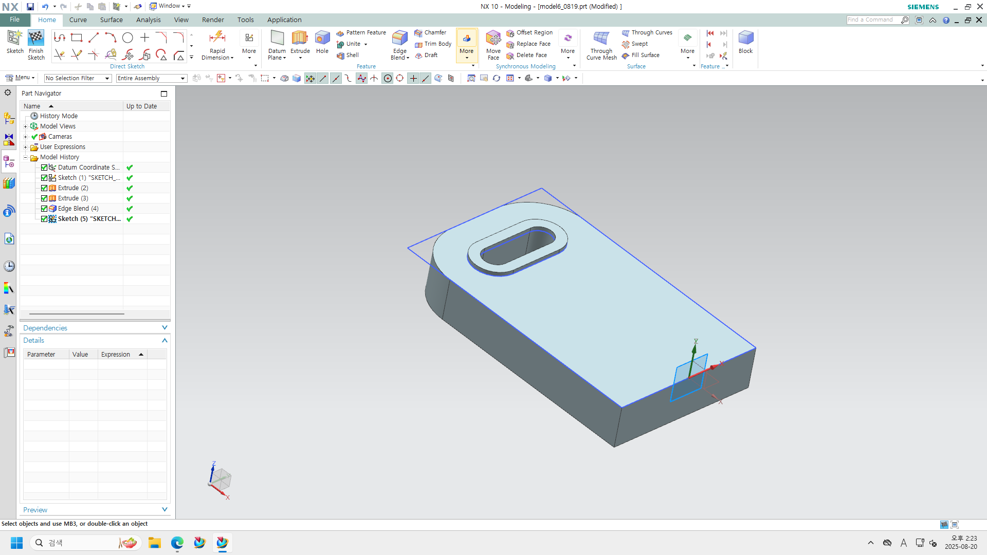
Task: Uncheck the Extrude (2) feature checkbox
Action: [44, 188]
